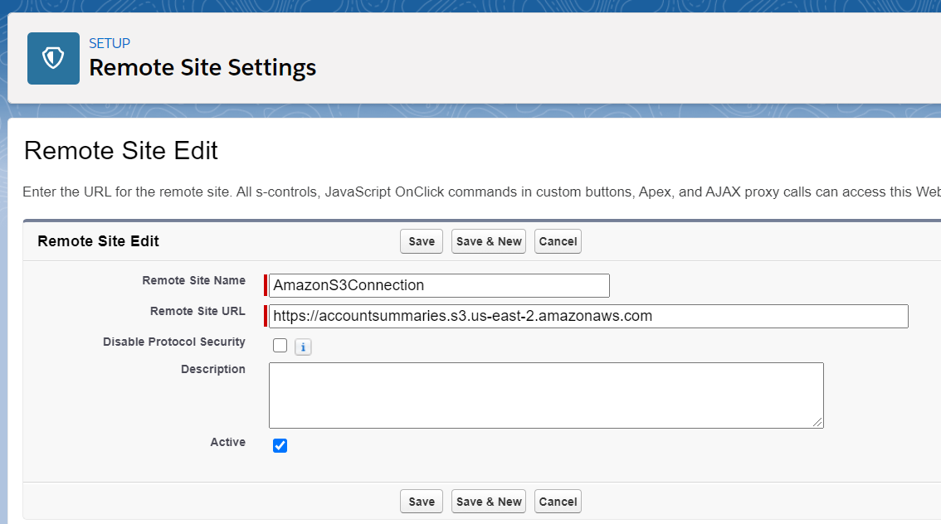
Task: Grab the Description textarea resize handle
Action: [x=817, y=422]
